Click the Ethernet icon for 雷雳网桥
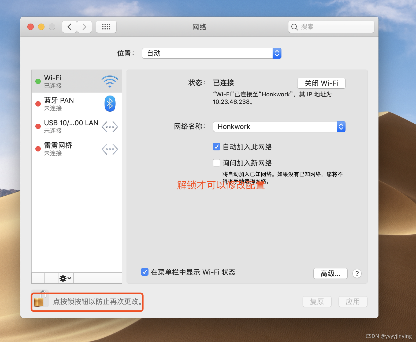The image size is (416, 342). click(x=110, y=149)
